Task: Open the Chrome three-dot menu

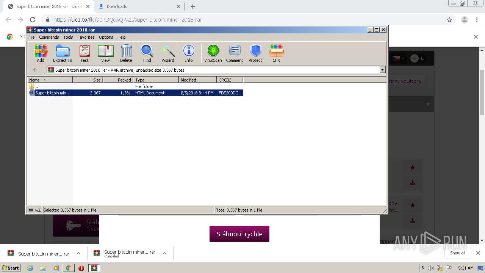Action: click(477, 20)
